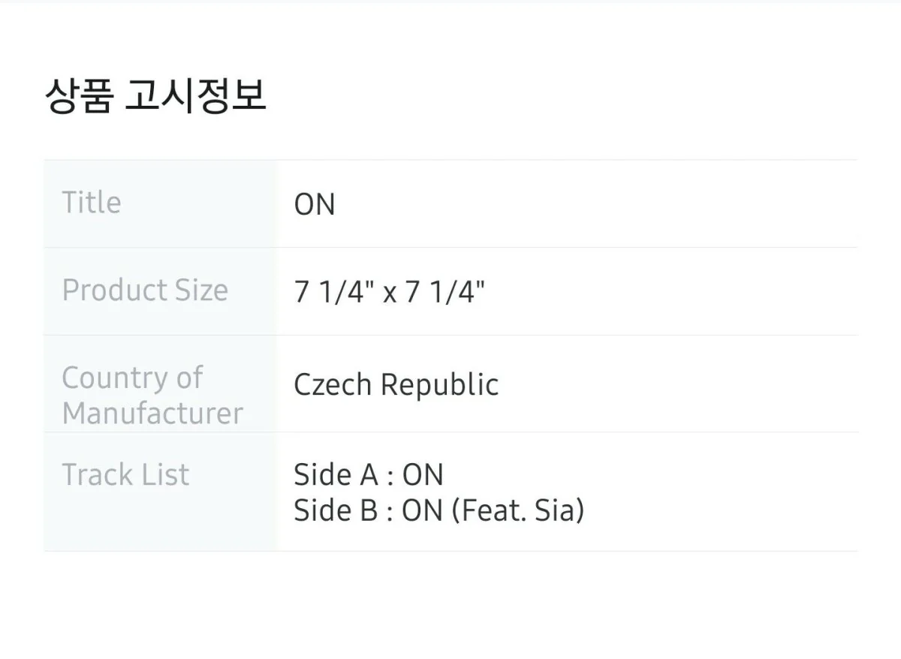901x659 pixels.
Task: Click the word 고시정보 in the heading
Action: click(195, 96)
